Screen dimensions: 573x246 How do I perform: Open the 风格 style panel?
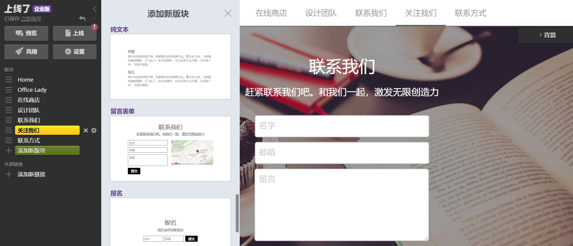(26, 52)
